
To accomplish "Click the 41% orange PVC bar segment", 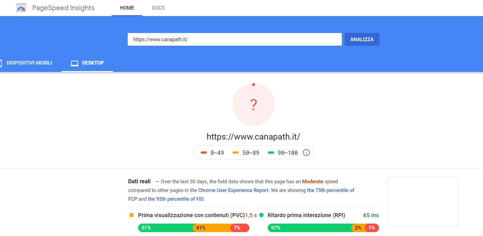I will (x=212, y=228).
